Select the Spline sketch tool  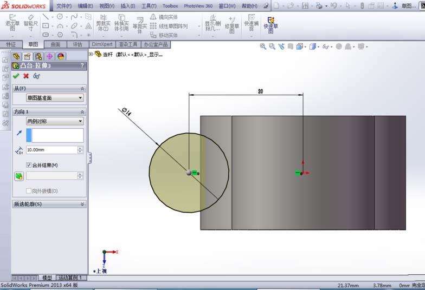point(74,17)
